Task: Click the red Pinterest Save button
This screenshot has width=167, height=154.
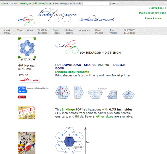Action: 22,97
